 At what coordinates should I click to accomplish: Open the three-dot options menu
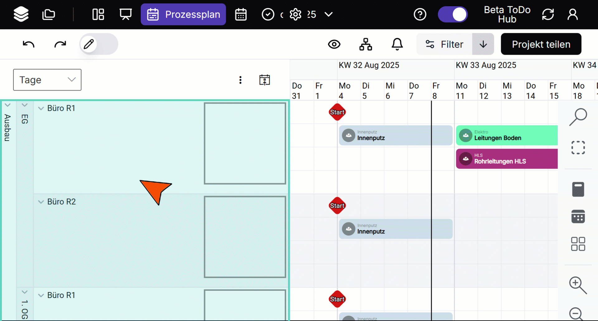tap(240, 80)
